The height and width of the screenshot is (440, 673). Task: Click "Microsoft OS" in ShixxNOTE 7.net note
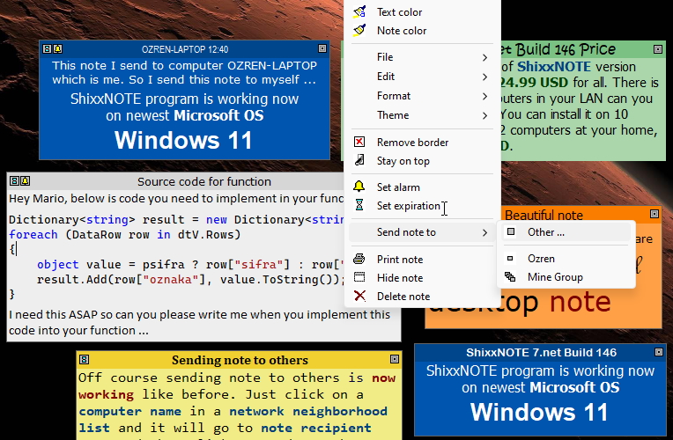coord(574,387)
